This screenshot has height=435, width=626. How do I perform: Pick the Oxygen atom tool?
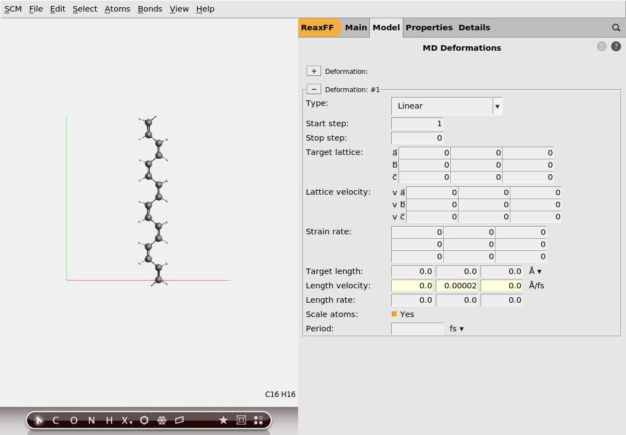74,421
